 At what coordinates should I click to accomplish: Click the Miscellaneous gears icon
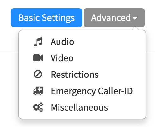pyautogui.click(x=38, y=107)
